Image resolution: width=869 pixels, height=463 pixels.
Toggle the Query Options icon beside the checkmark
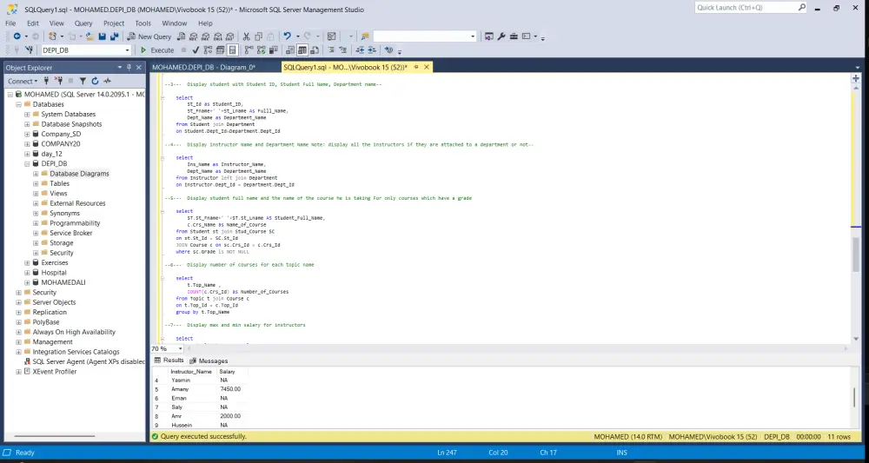pyautogui.click(x=220, y=50)
